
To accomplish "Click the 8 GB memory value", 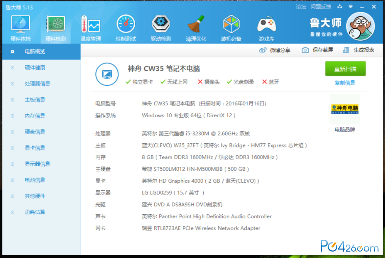I will point(210,157).
